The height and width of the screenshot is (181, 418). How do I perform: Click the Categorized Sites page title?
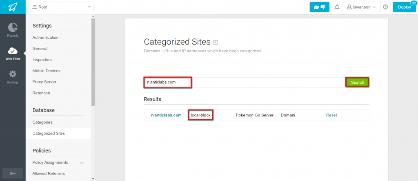[177, 42]
